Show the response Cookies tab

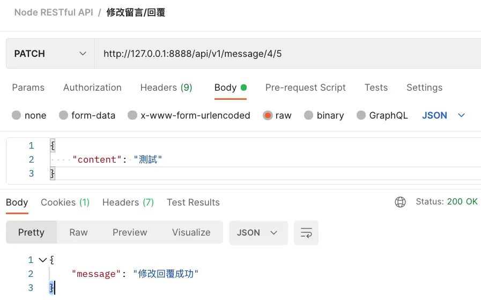(65, 202)
